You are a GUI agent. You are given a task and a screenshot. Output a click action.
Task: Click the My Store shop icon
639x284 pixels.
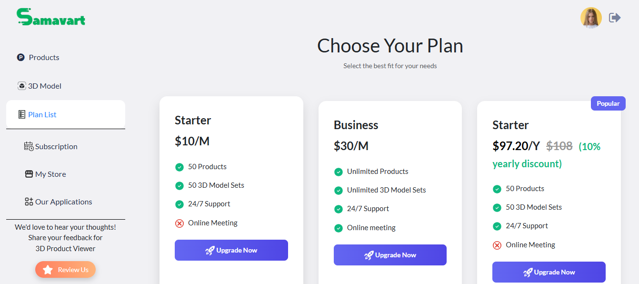pyautogui.click(x=29, y=174)
